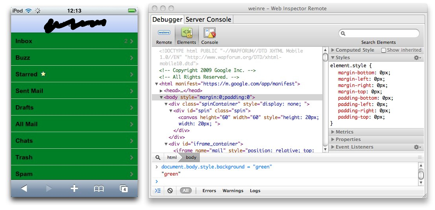This screenshot has width=435, height=210.
Task: Open the Console panel icon
Action: [210, 36]
